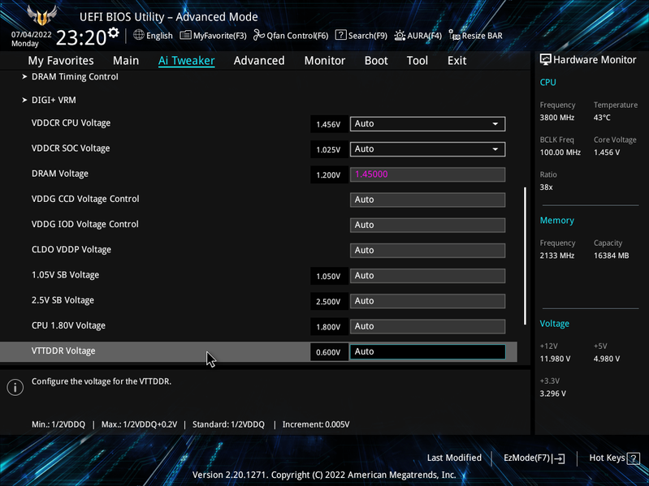Viewport: 649px width, 486px height.
Task: Open Hot Keys help
Action: [x=614, y=458]
